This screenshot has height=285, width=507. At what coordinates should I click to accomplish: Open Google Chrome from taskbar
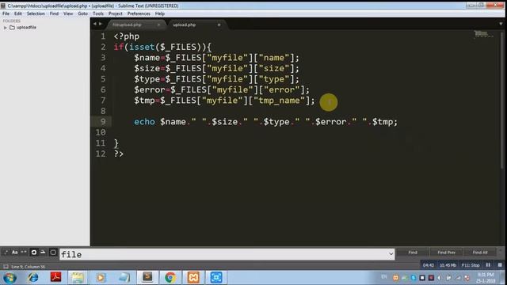(x=170, y=278)
